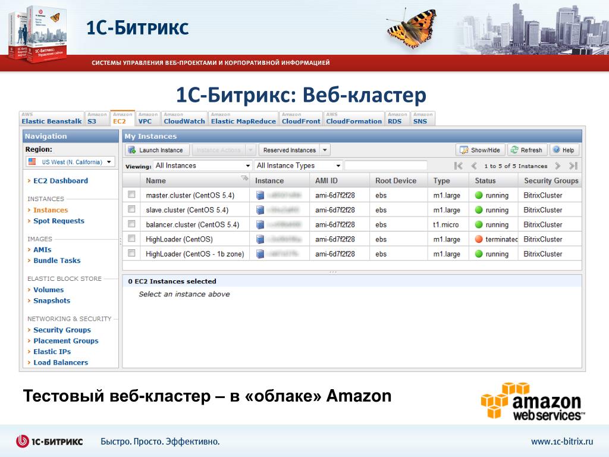
Task: Switch to the S3 tab
Action: [97, 118]
